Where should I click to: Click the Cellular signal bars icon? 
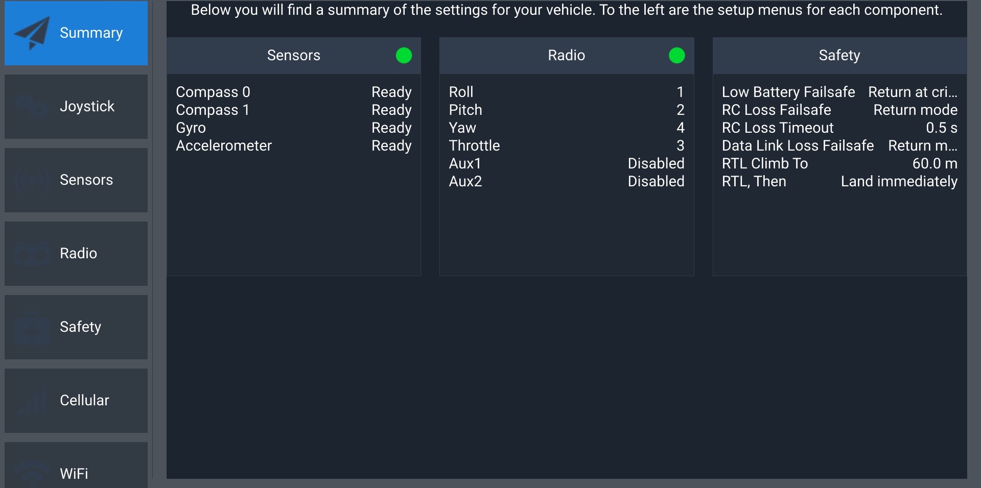coord(32,400)
